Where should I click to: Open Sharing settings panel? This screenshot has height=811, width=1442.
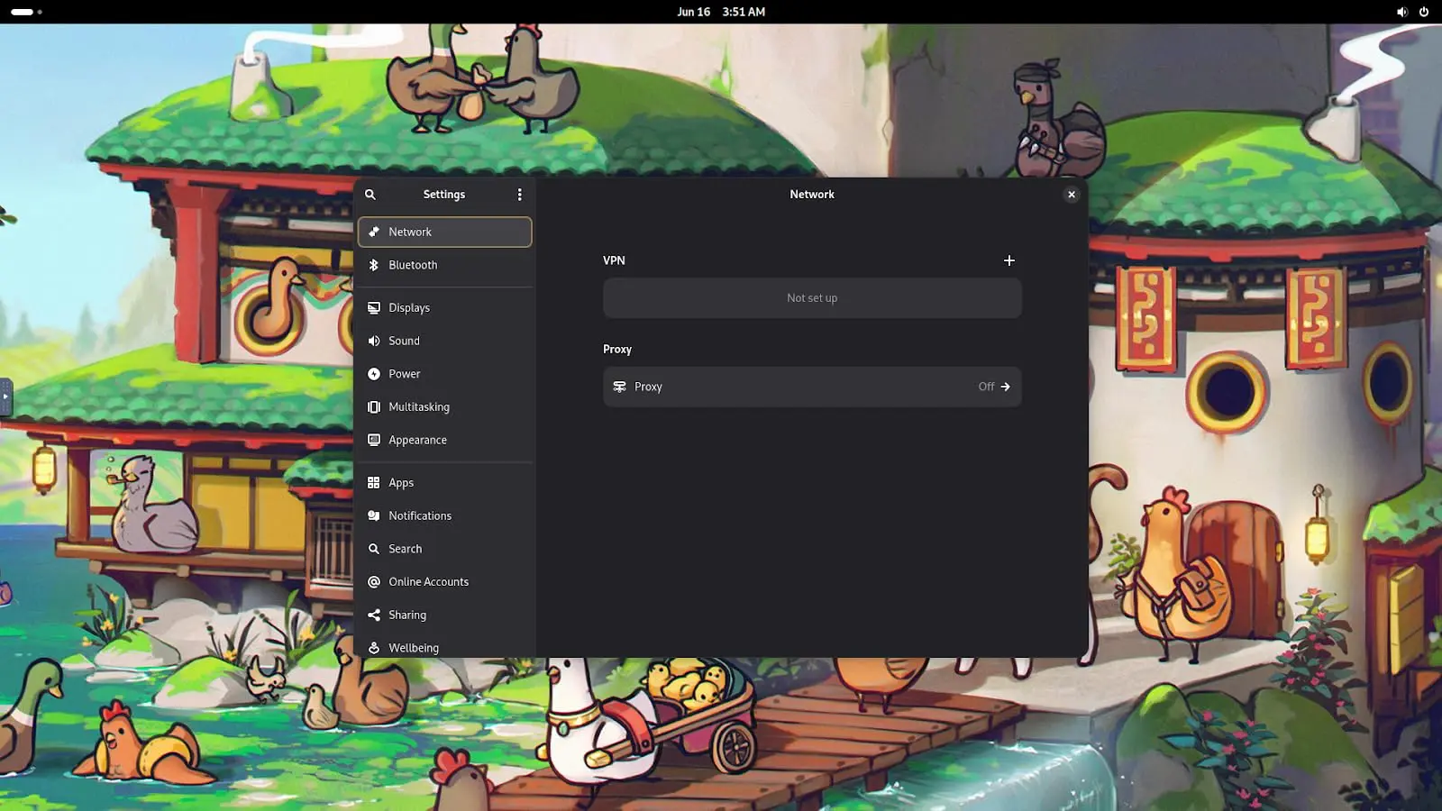pyautogui.click(x=444, y=615)
